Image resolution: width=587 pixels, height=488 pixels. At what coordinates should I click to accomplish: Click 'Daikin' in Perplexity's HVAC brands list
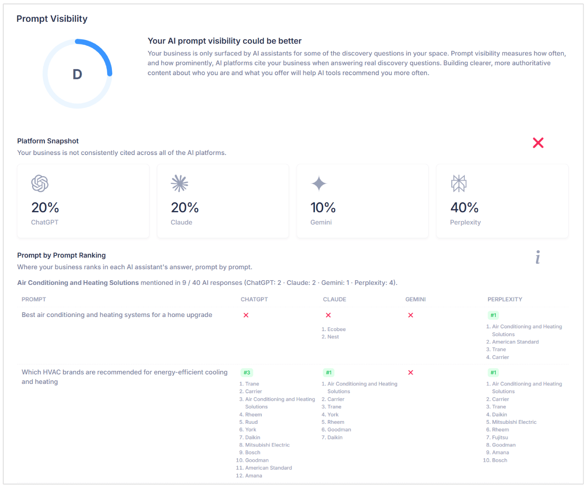(500, 415)
